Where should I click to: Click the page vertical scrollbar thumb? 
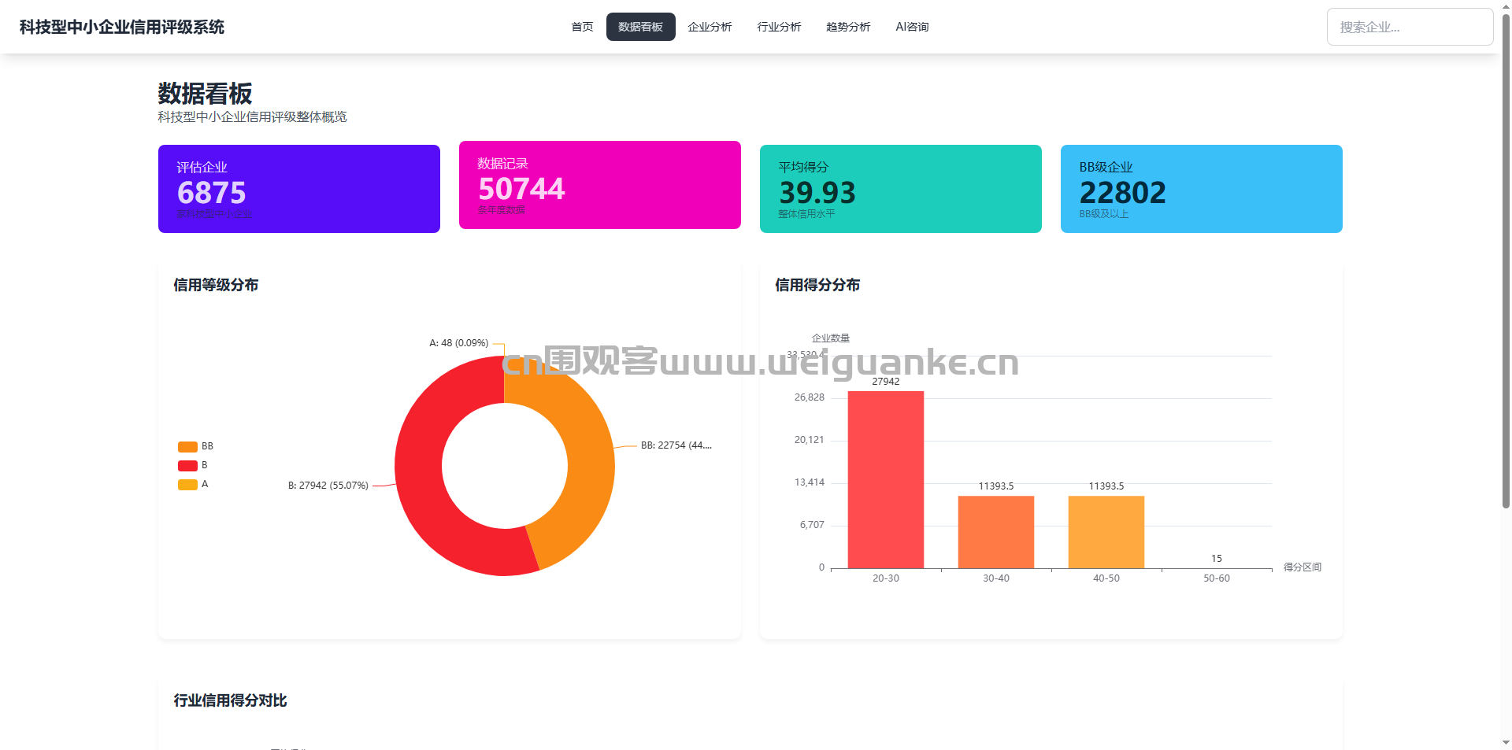pos(1506,260)
